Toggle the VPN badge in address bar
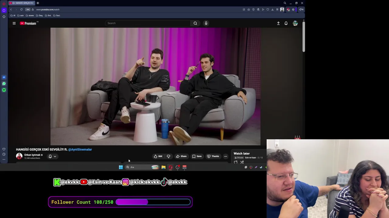The width and height of the screenshot is (389, 218). click(28, 9)
